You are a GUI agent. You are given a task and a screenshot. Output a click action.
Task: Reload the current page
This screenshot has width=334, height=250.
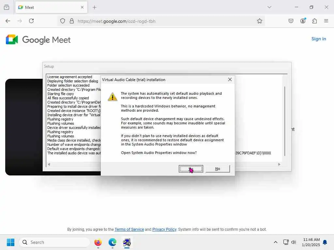(31, 21)
